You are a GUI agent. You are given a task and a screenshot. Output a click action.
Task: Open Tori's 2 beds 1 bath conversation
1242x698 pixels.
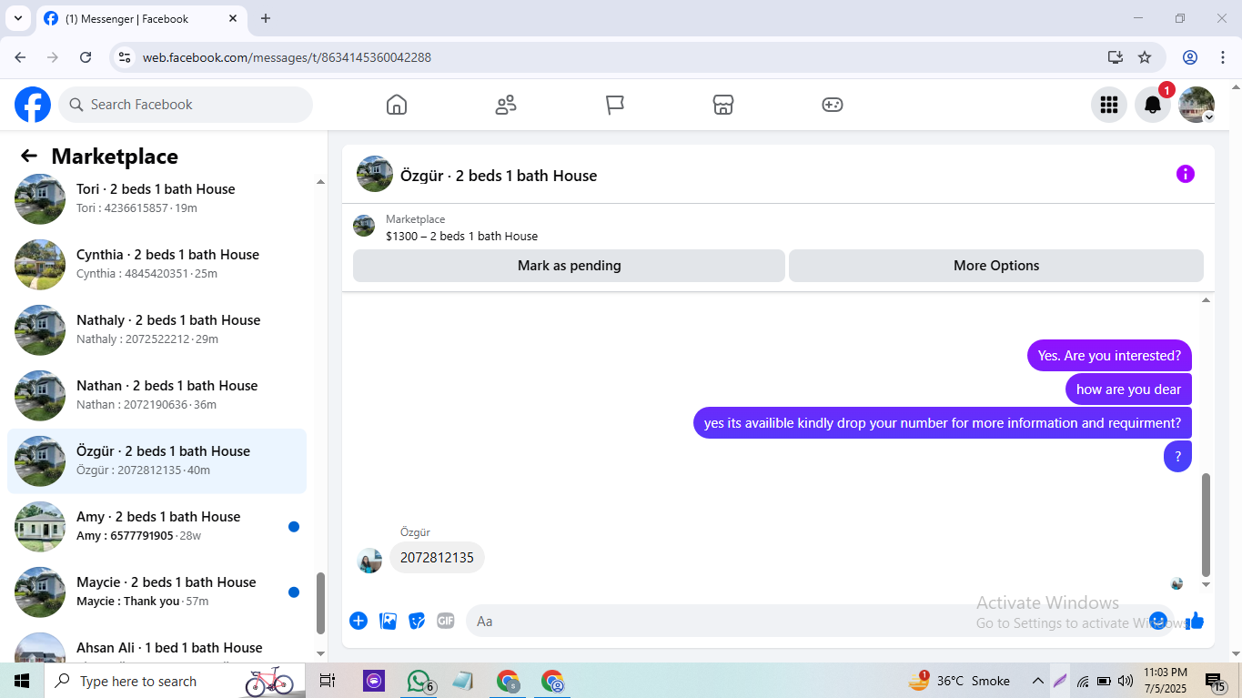point(157,198)
